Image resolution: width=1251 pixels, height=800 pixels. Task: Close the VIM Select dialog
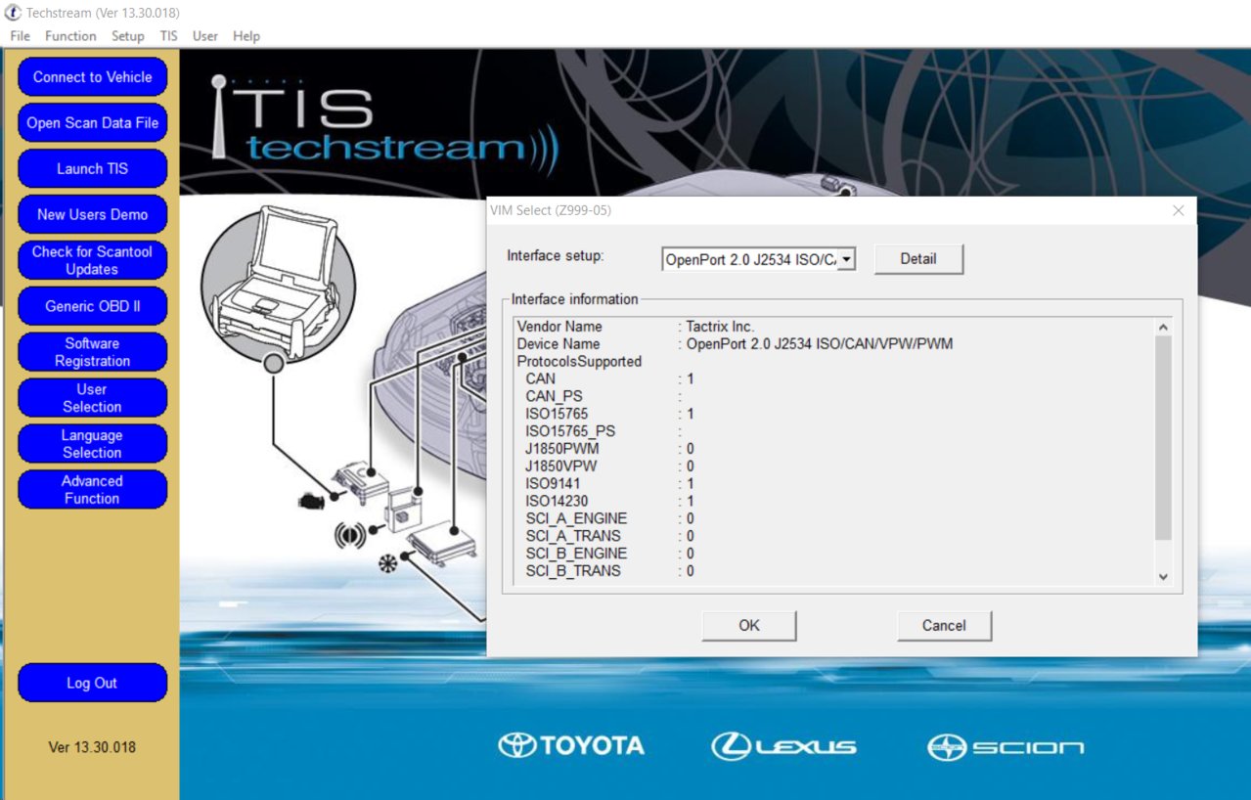point(1178,210)
